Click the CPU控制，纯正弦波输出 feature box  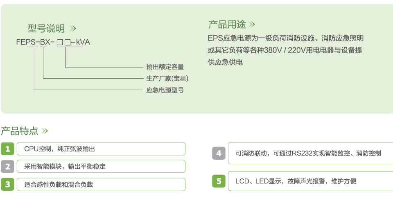101,149
